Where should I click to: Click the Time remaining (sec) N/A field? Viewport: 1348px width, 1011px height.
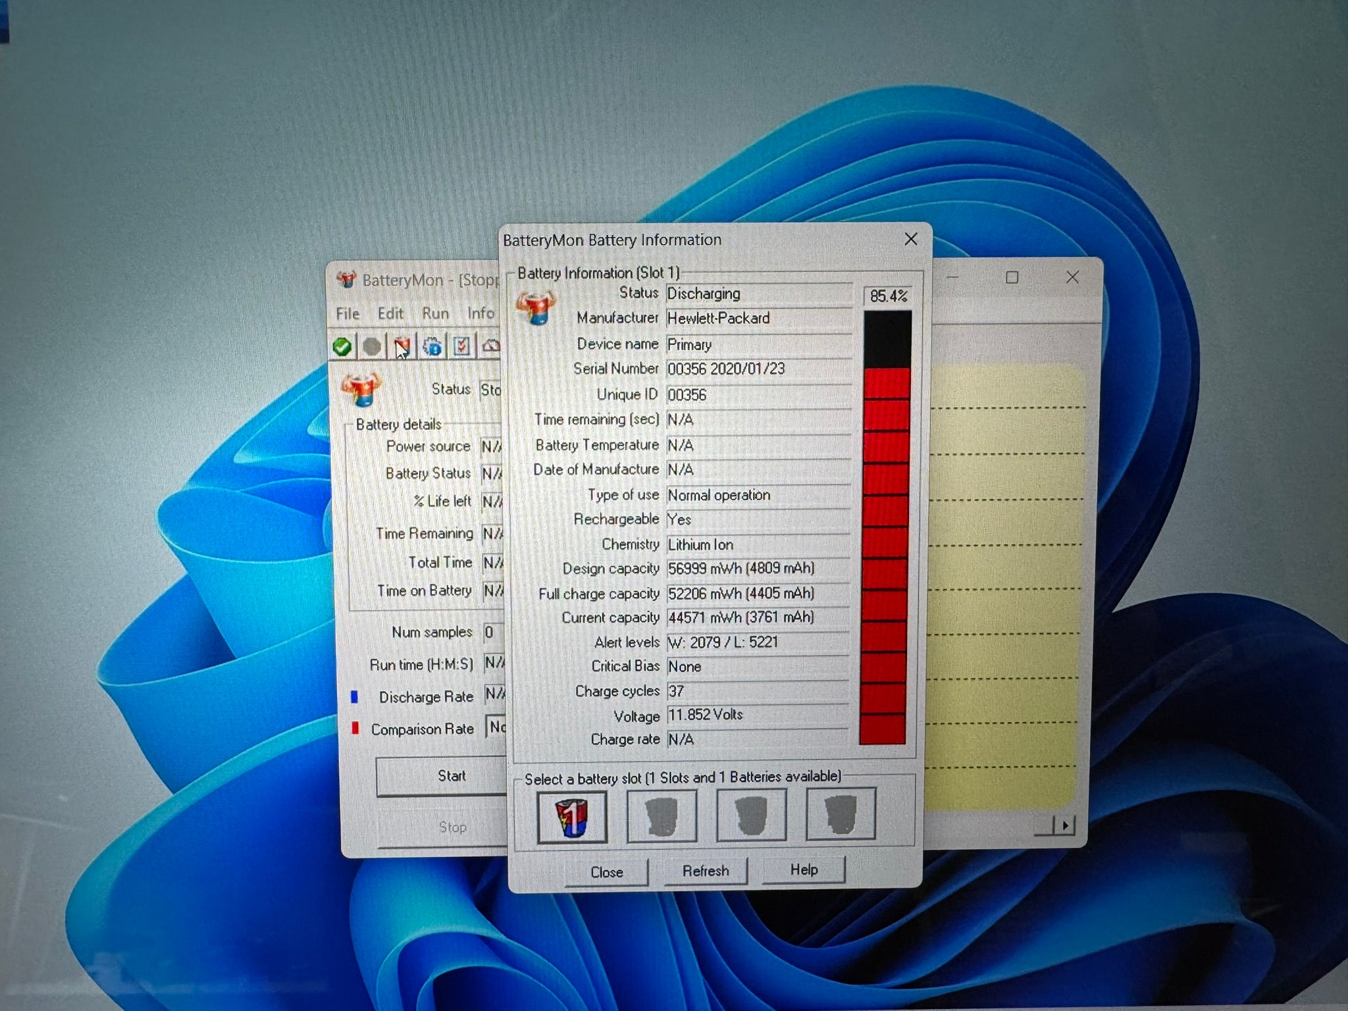759,420
